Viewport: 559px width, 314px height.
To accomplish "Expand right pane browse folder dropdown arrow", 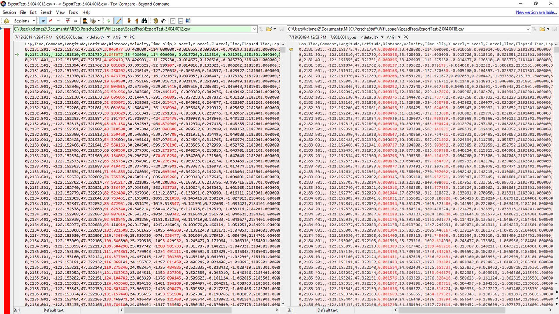I will 549,29.
